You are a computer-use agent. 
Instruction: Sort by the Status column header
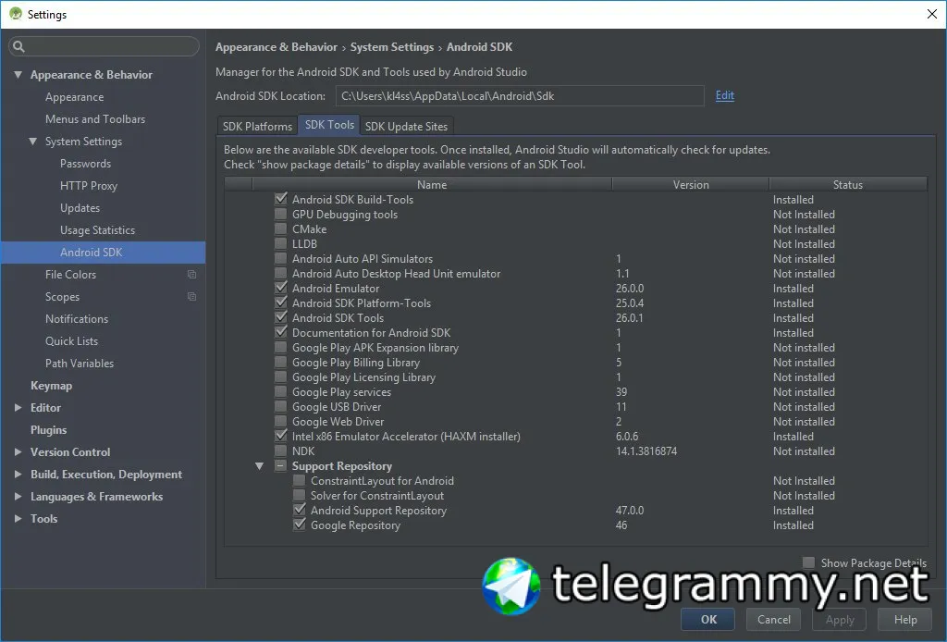coord(848,184)
